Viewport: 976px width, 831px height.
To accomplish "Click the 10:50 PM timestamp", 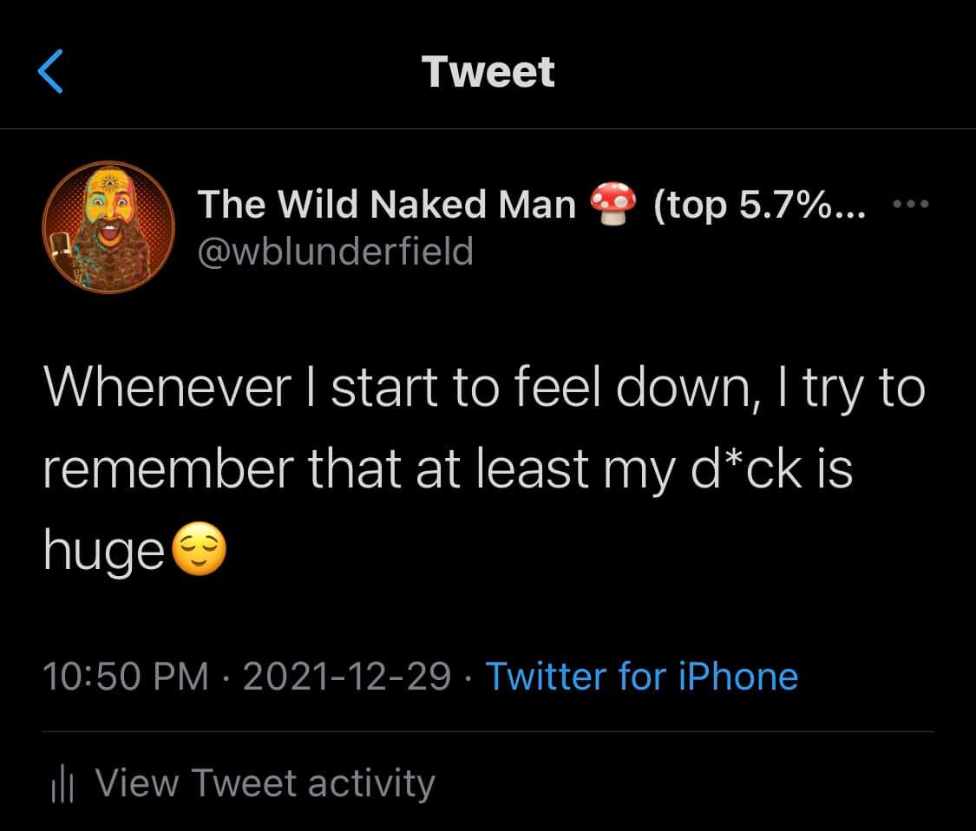I will click(126, 677).
